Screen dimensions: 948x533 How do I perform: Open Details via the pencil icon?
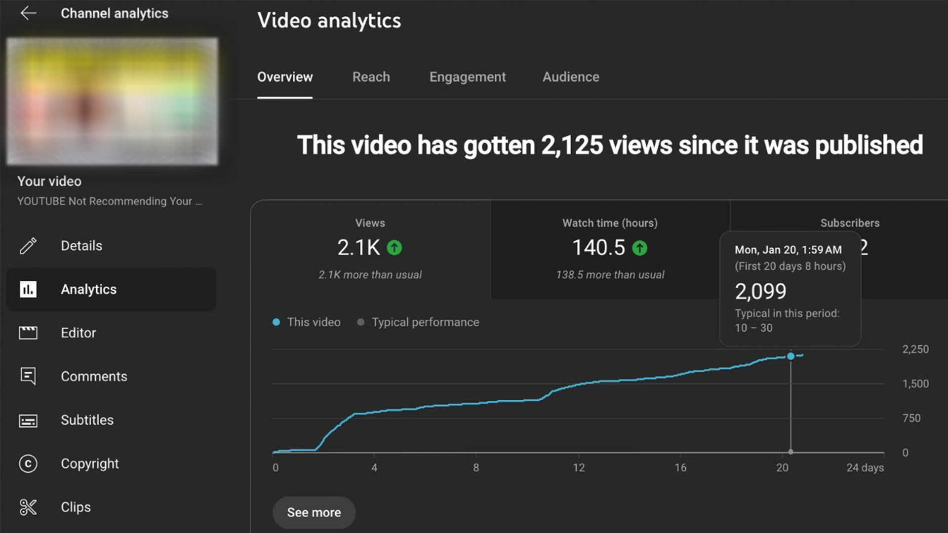pyautogui.click(x=28, y=245)
